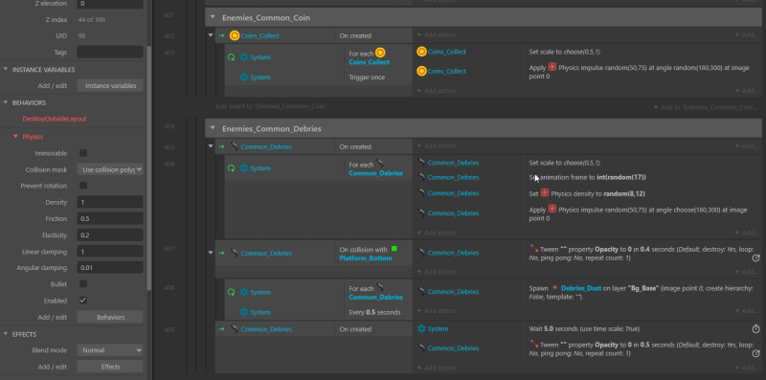Click the Behaviors add/edit button
The image size is (766, 380).
[110, 317]
